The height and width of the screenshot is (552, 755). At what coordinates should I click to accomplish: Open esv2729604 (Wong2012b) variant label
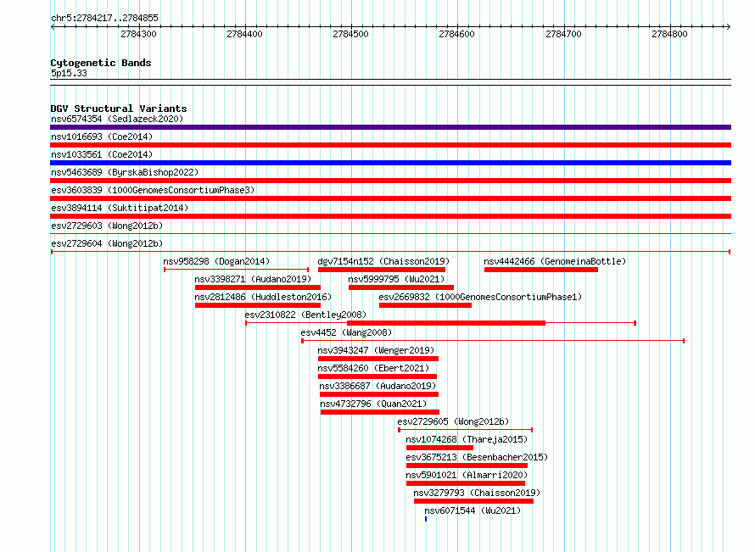point(107,243)
